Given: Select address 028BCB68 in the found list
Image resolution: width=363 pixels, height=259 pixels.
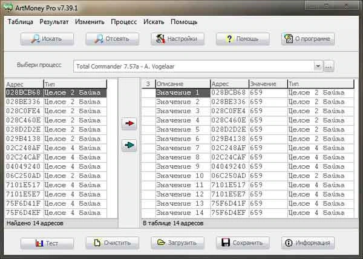Looking at the screenshot, I should point(24,93).
